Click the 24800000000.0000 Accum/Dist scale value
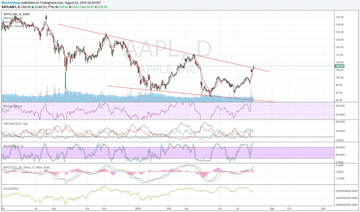The height and width of the screenshot is (212, 360). pos(346,205)
